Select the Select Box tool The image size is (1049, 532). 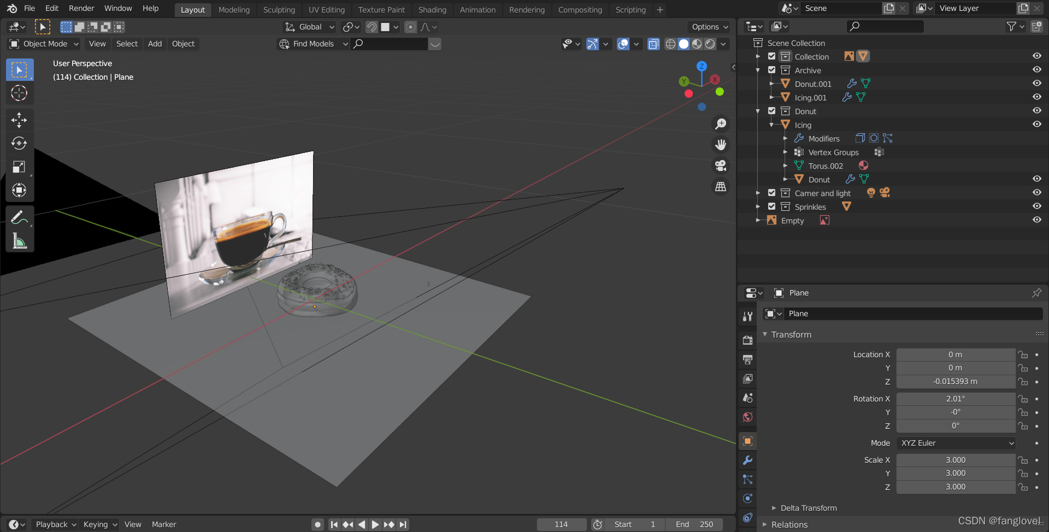click(20, 70)
